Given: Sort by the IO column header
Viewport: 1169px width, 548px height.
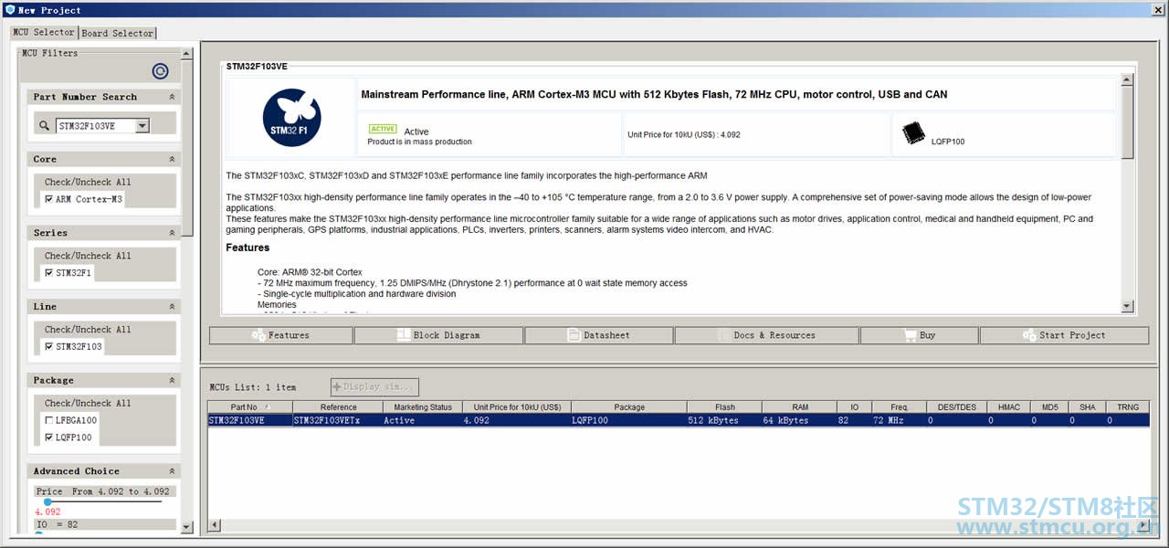Looking at the screenshot, I should click(x=854, y=407).
